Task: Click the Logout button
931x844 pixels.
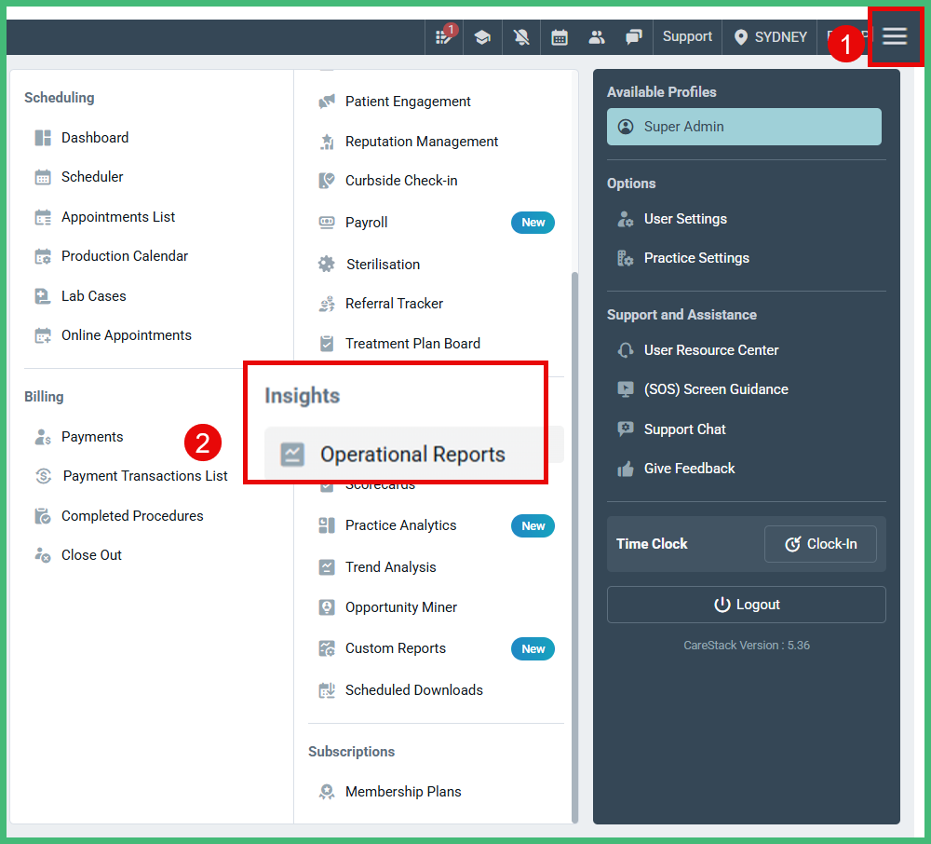Action: (x=746, y=604)
